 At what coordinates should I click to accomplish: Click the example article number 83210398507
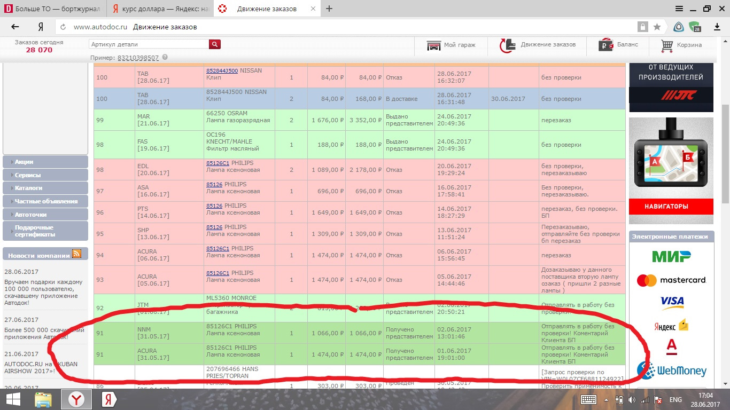138,58
